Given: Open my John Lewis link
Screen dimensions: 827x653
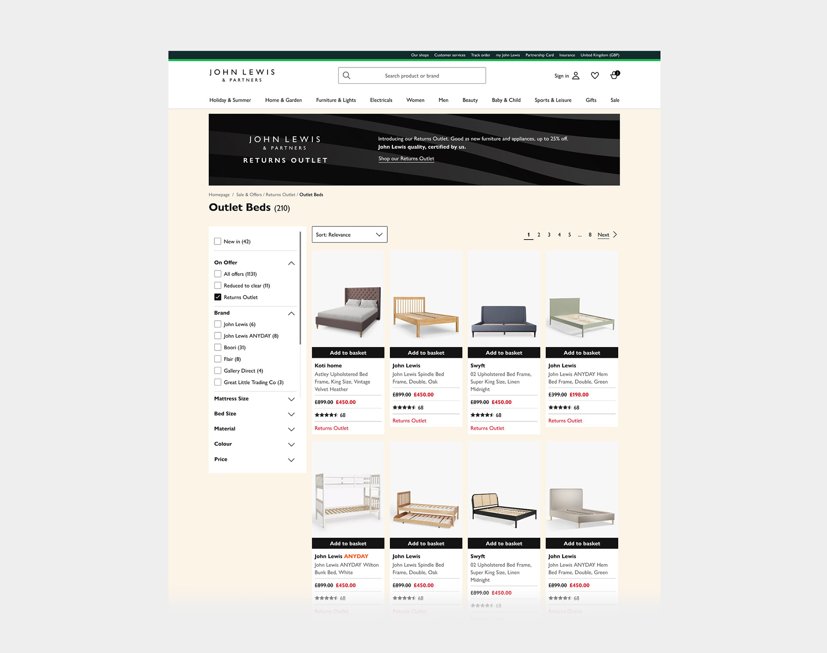Looking at the screenshot, I should pyautogui.click(x=508, y=55).
